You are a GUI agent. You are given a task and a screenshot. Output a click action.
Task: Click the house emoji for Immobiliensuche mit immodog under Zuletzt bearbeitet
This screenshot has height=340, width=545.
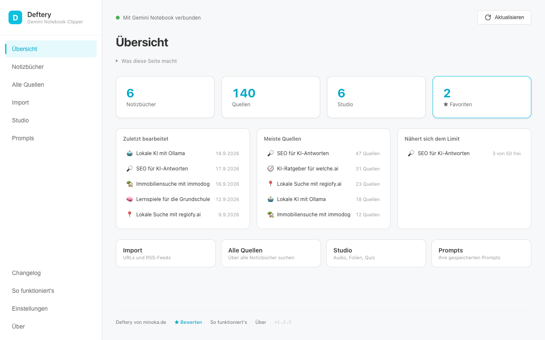pos(129,184)
